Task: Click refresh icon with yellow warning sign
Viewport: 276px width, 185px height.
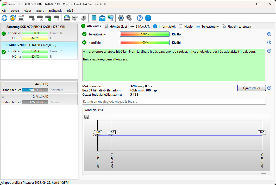Action: coord(13,18)
